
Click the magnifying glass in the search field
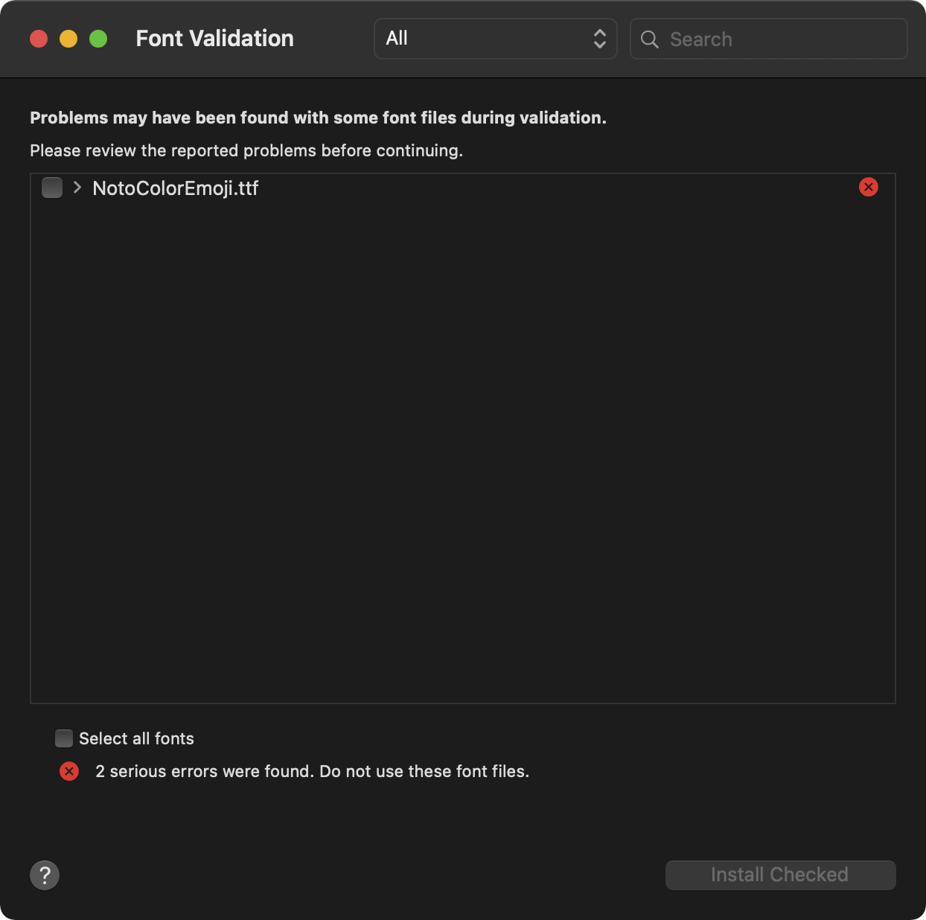[x=649, y=39]
